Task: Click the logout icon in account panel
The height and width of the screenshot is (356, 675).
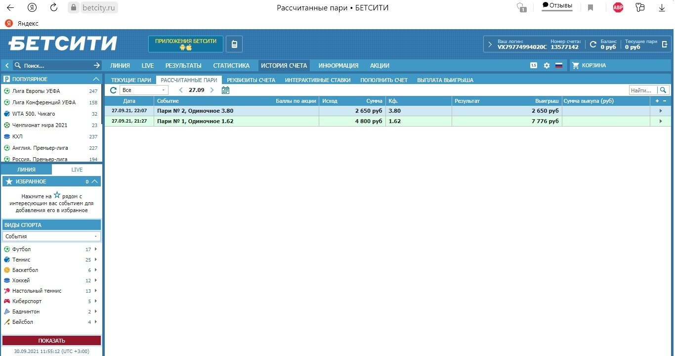Action: click(x=665, y=44)
